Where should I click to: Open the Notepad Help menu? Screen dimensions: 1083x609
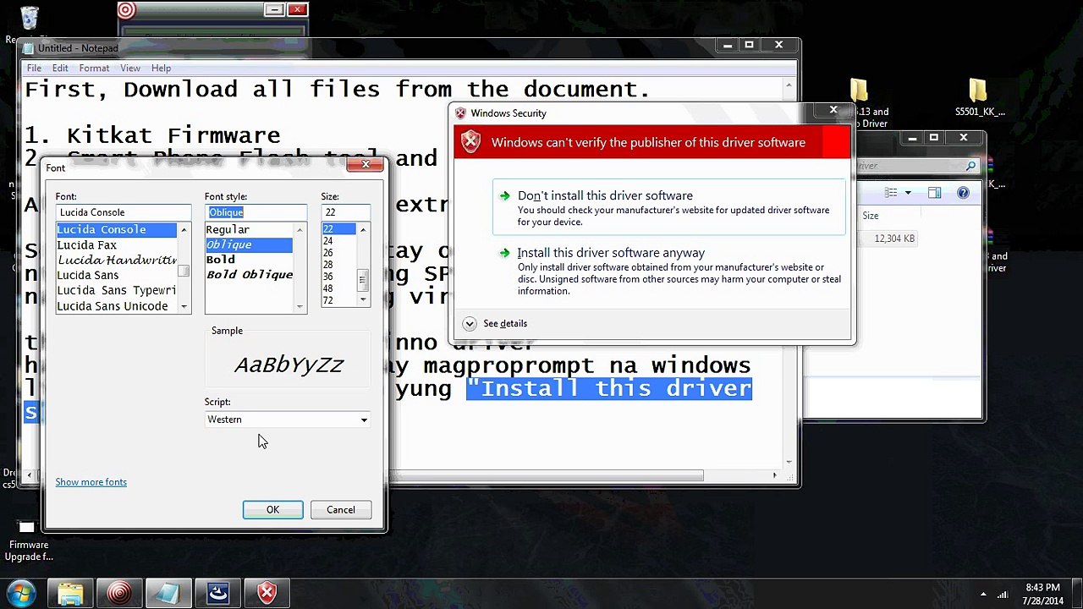click(161, 68)
